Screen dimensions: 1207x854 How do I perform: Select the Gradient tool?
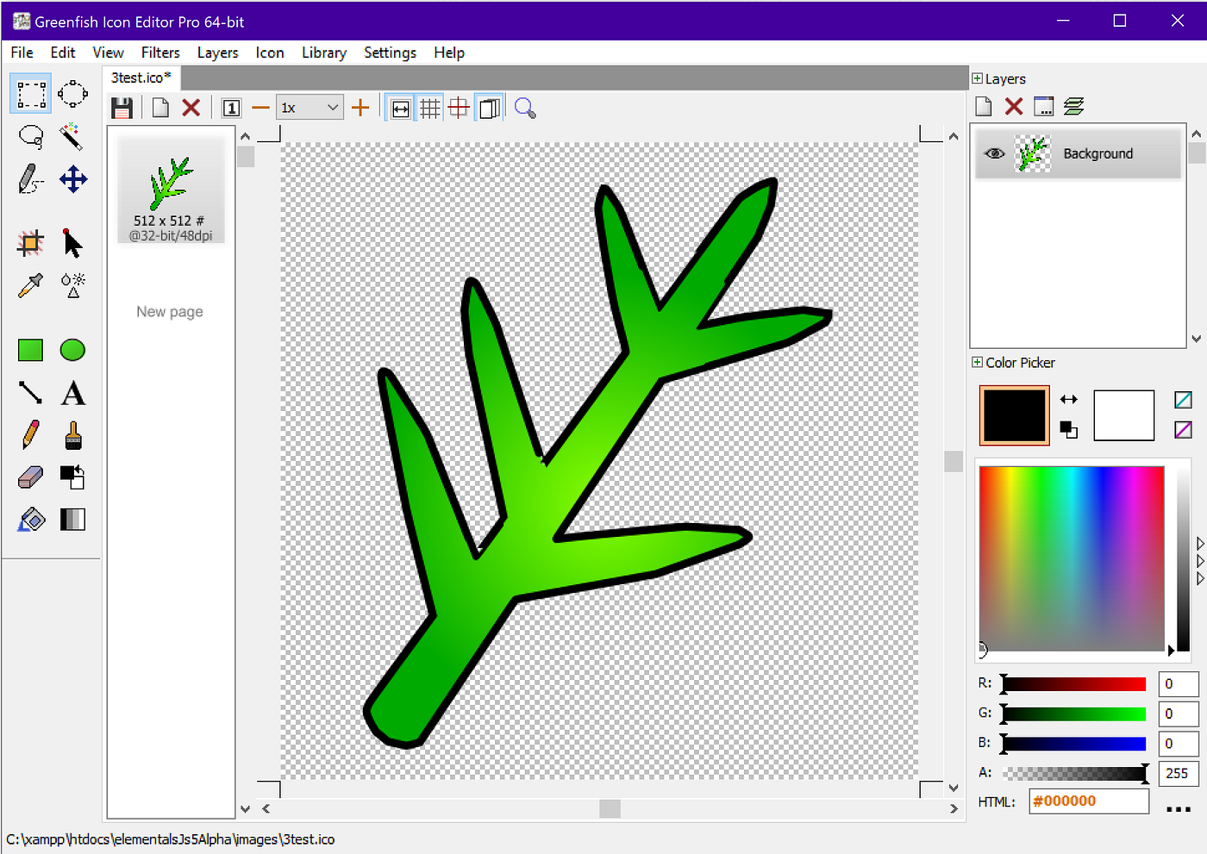coord(72,520)
